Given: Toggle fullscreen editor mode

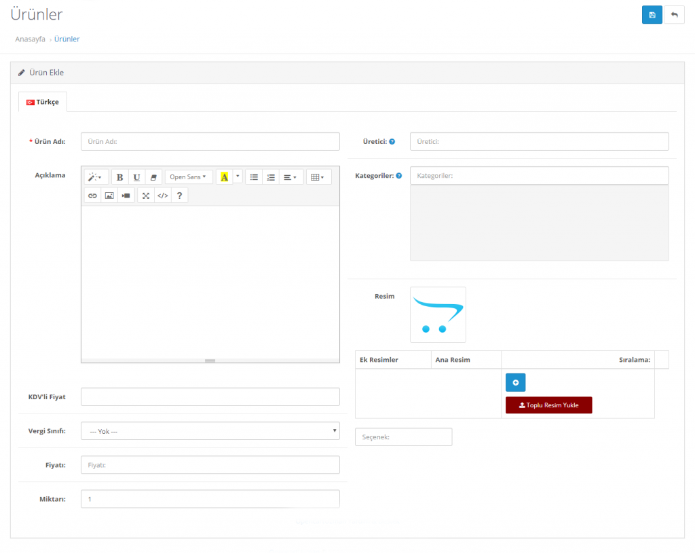Looking at the screenshot, I should point(146,196).
